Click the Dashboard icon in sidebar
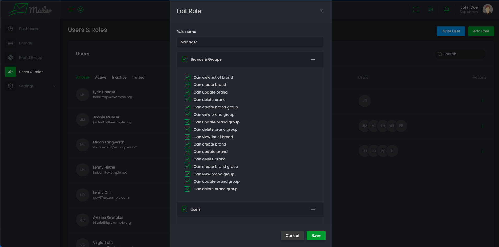 (10, 29)
